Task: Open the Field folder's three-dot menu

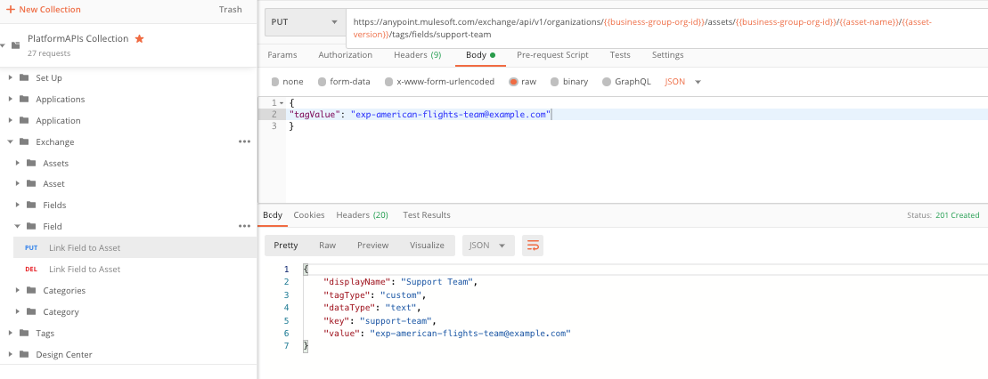Action: [x=244, y=226]
